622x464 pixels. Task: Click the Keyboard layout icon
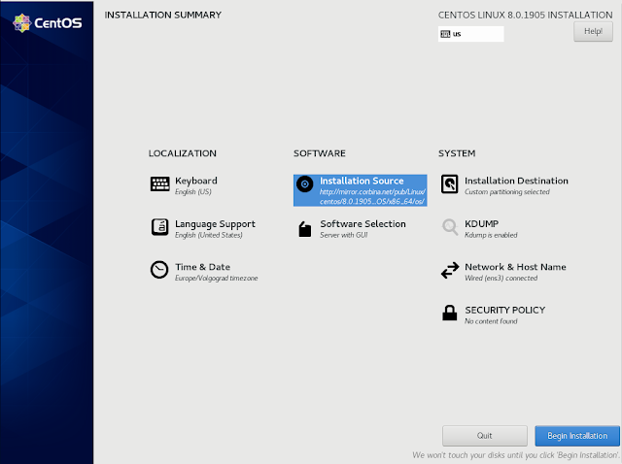click(x=159, y=183)
